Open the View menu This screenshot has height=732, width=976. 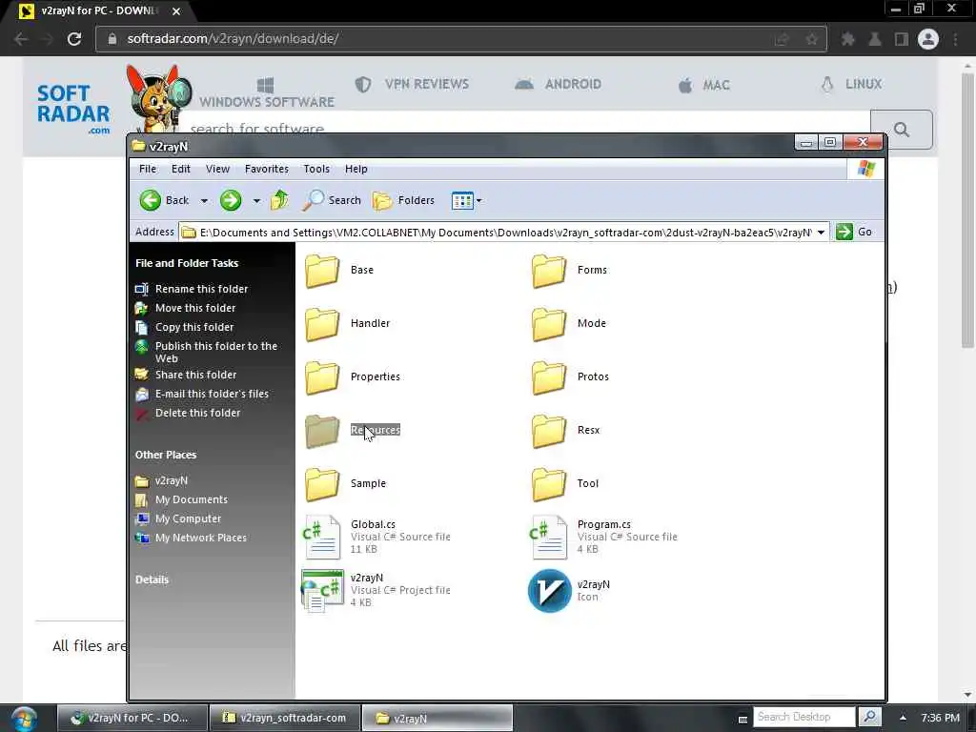[x=218, y=169]
